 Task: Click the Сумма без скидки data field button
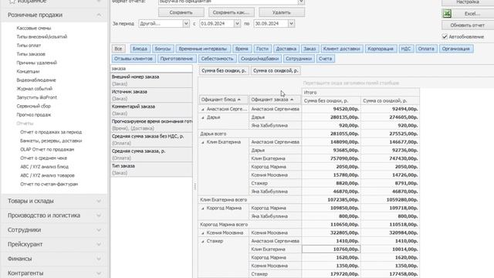(x=224, y=70)
